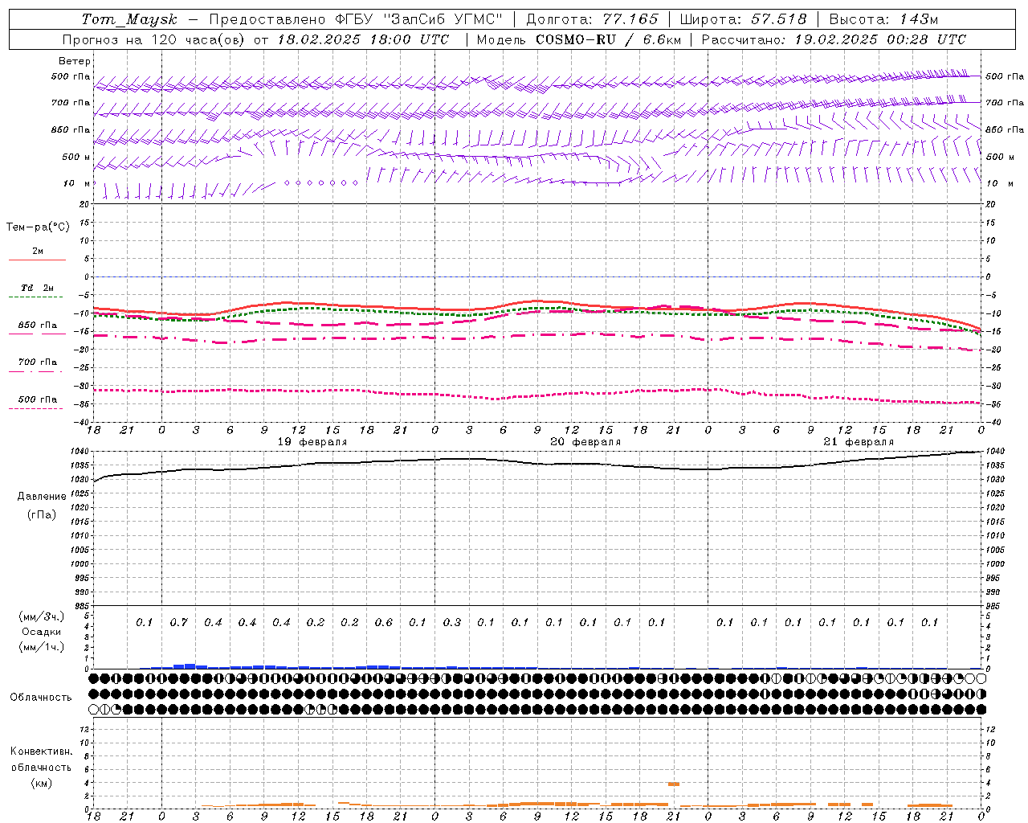This screenshot has width=1028, height=823.
Task: Click the Рассчитано: 19.02.2025 00:28 UTC text
Action: pyautogui.click(x=834, y=39)
